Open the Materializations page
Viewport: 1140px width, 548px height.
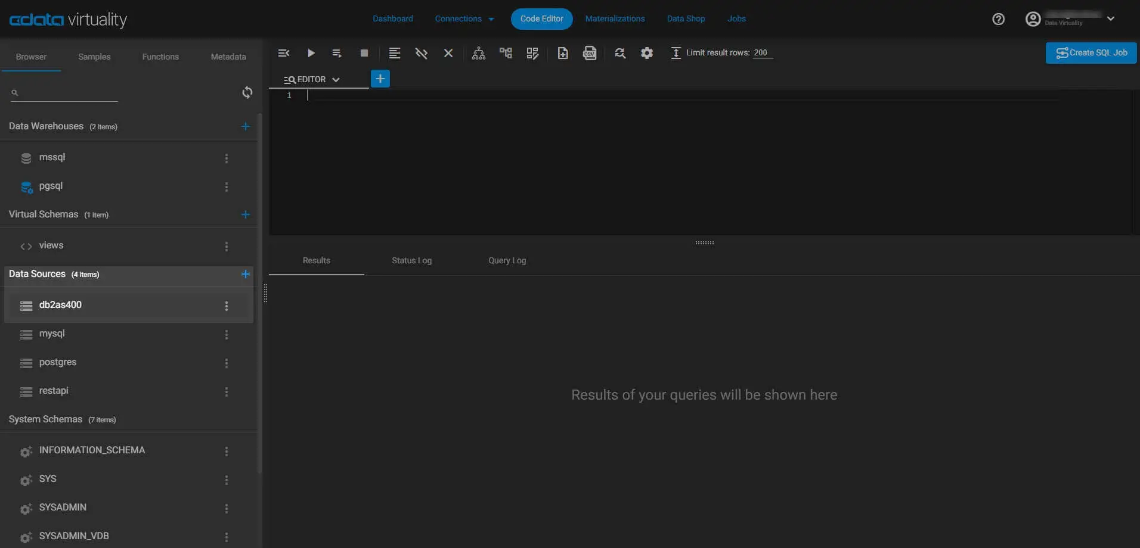615,18
